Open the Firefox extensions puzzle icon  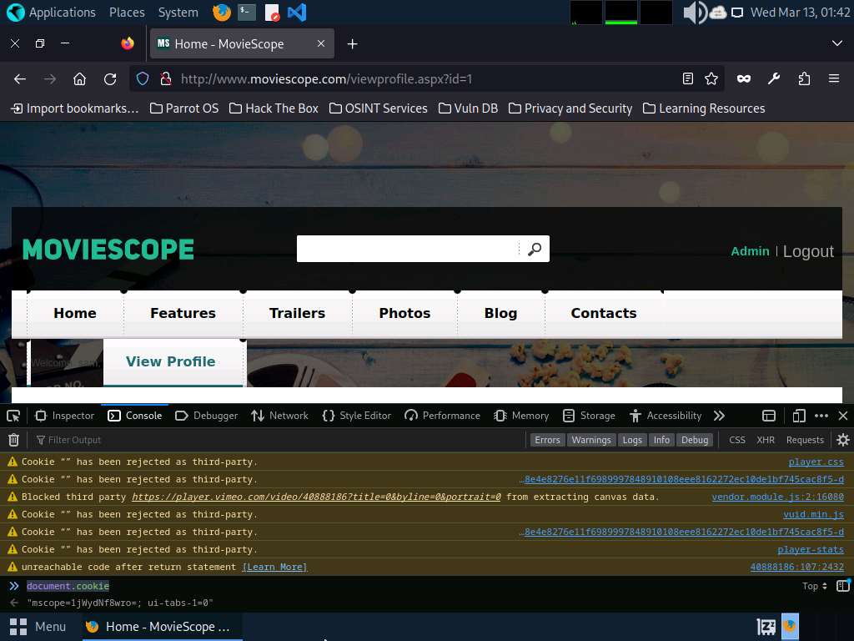point(804,78)
